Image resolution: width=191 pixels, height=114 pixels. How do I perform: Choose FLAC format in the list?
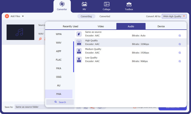click(59, 60)
